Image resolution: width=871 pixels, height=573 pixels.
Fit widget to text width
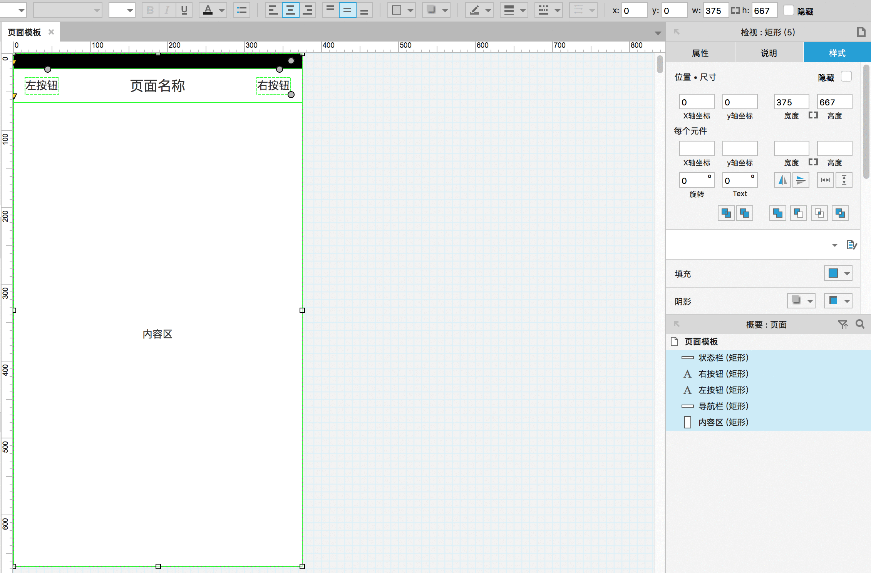(826, 180)
